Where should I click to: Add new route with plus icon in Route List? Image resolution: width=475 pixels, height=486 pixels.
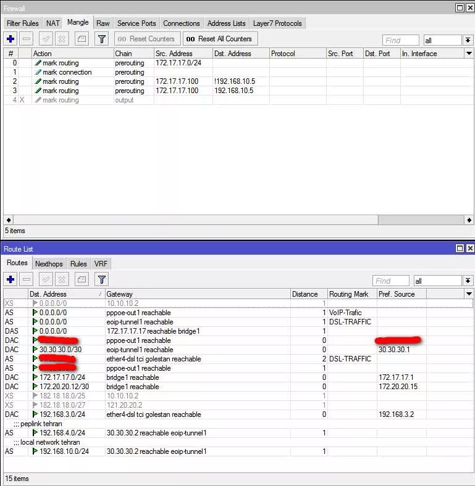[x=11, y=279]
